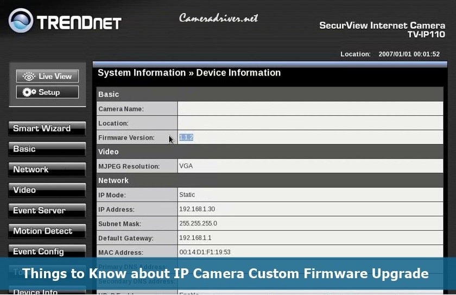The image size is (456, 295).
Task: Click the Subnet Mask label
Action: coord(119,224)
